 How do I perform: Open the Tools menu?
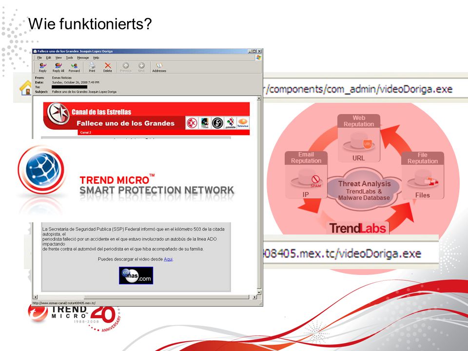[x=69, y=58]
